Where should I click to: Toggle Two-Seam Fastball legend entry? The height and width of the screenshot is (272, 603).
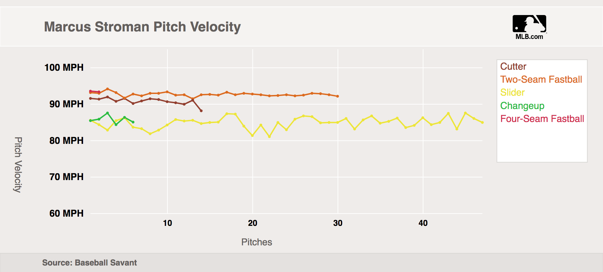[x=541, y=79]
